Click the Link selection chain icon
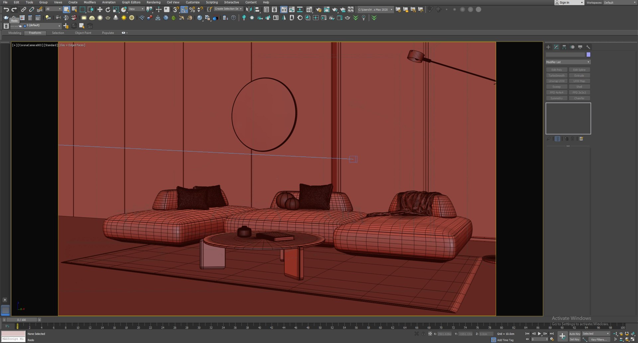This screenshot has height=343, width=638. [24, 10]
